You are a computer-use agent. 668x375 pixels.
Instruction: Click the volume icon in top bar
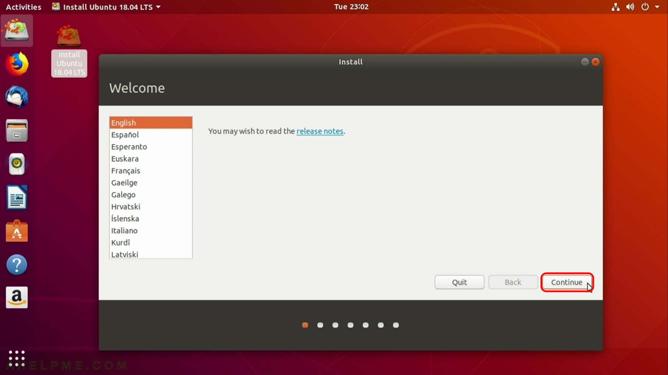click(x=630, y=7)
